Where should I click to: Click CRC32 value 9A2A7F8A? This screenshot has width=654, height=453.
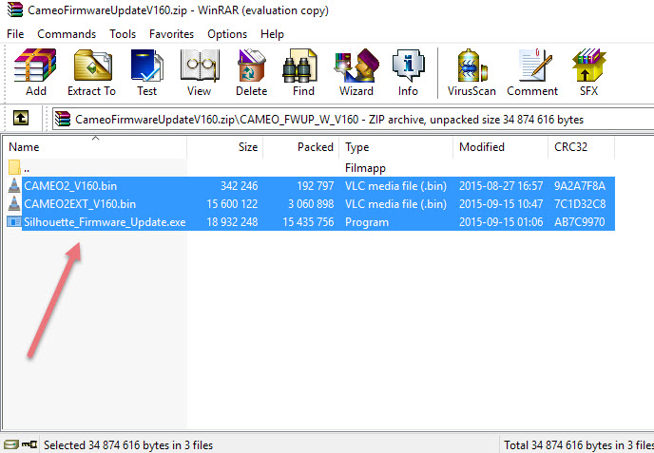(579, 186)
